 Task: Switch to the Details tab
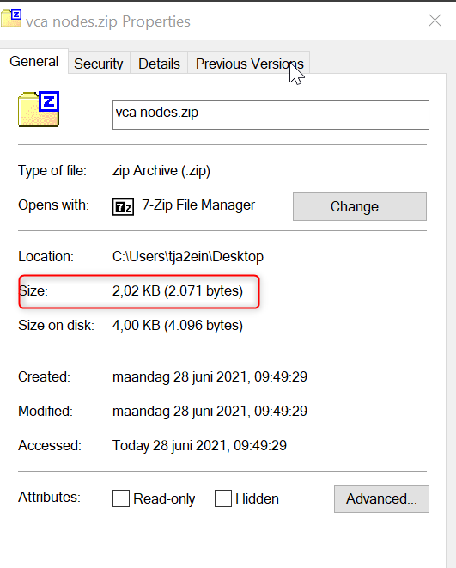[159, 64]
